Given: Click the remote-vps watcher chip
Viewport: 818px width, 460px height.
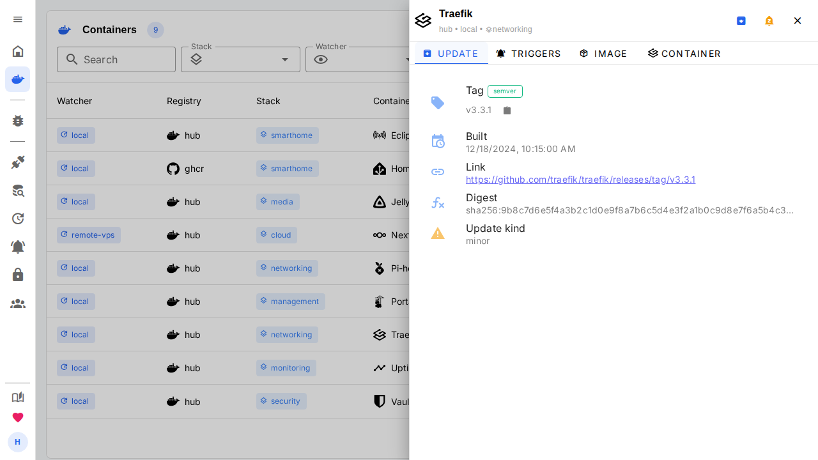Looking at the screenshot, I should click(x=89, y=235).
